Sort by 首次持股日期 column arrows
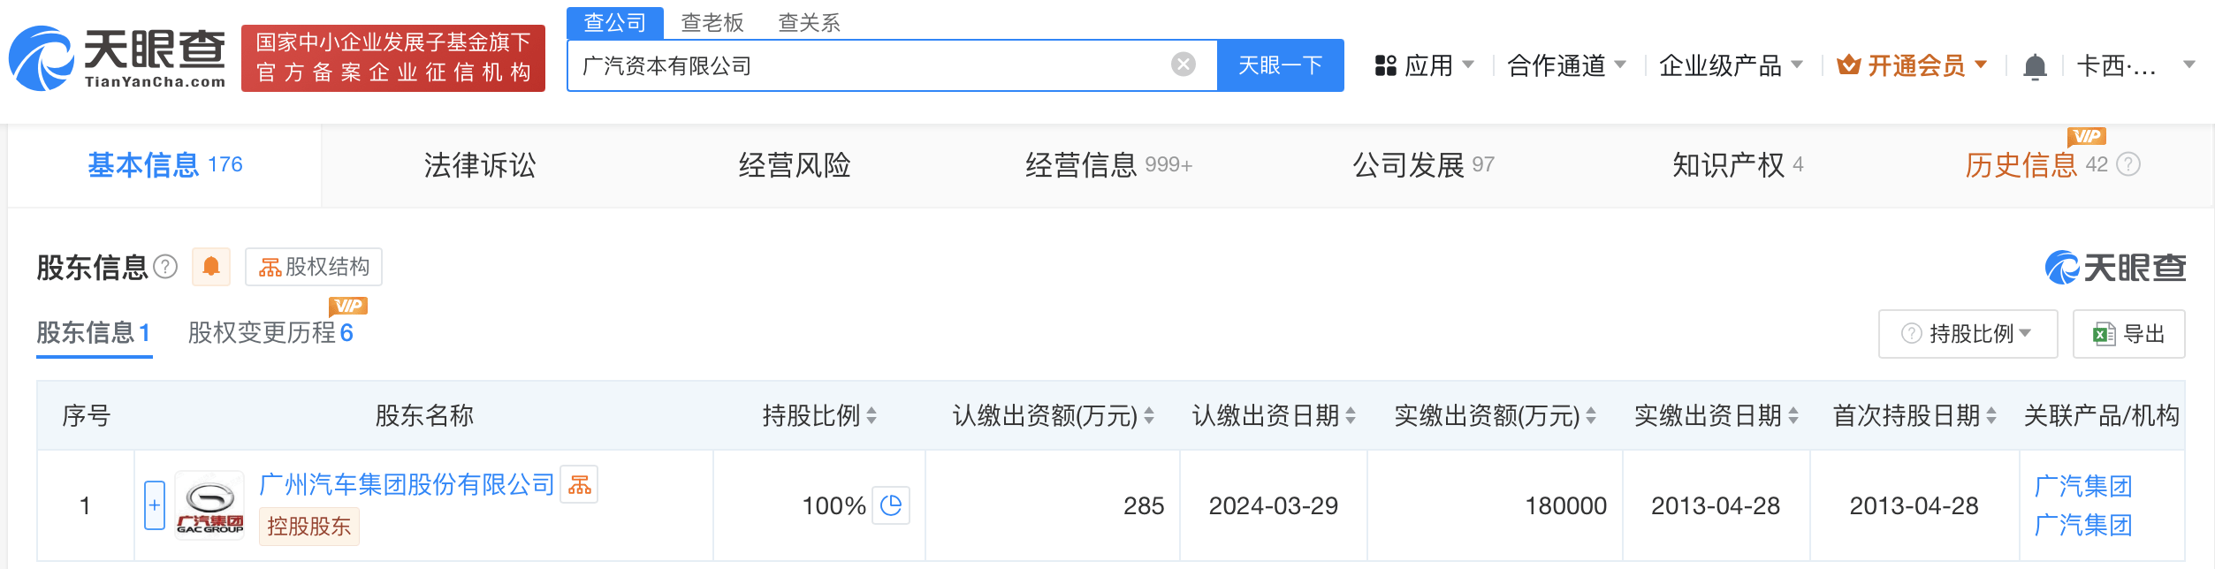Viewport: 2215px width, 569px height. [x=1991, y=415]
